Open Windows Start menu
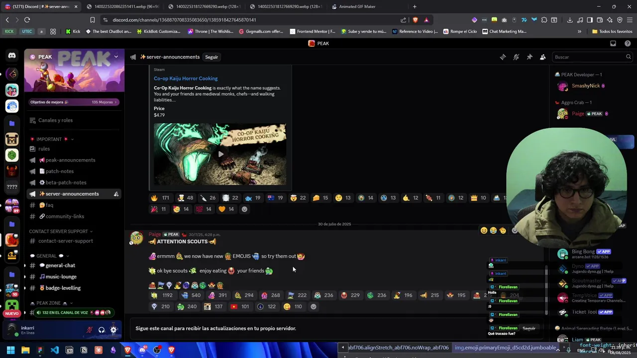 pos(10,350)
